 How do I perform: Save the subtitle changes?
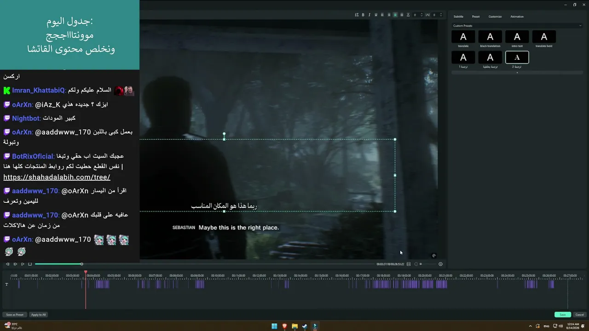(x=563, y=315)
